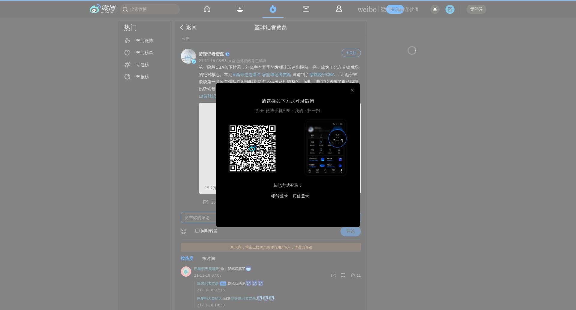The height and width of the screenshot is (310, 576).
Task: Select 热门榜单 in sidebar
Action: [145, 53]
